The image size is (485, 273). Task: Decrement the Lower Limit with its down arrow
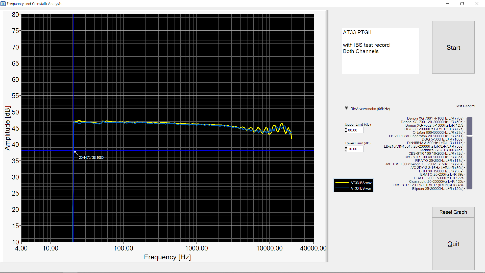[x=346, y=150]
